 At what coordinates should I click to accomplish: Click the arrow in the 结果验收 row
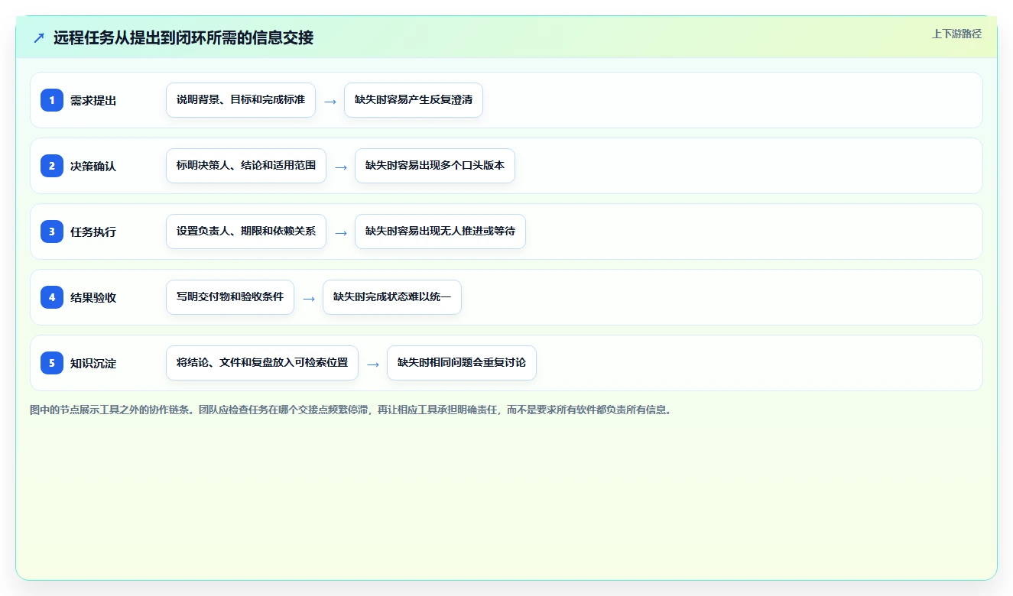pos(308,298)
